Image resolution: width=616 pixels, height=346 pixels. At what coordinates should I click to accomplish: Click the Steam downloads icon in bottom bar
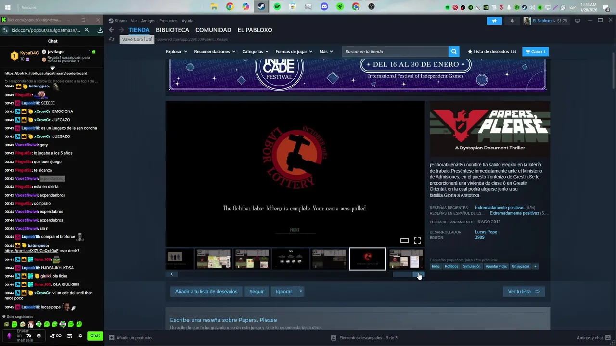334,338
